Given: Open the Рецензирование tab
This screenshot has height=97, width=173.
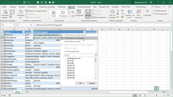Looking at the screenshot, I should [x=84, y=7].
